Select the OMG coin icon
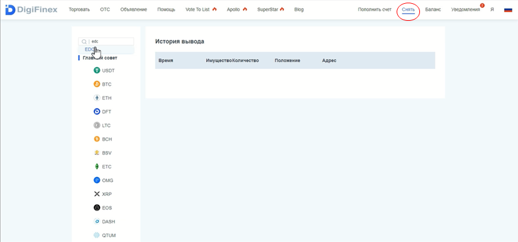The height and width of the screenshot is (242, 518). click(97, 180)
